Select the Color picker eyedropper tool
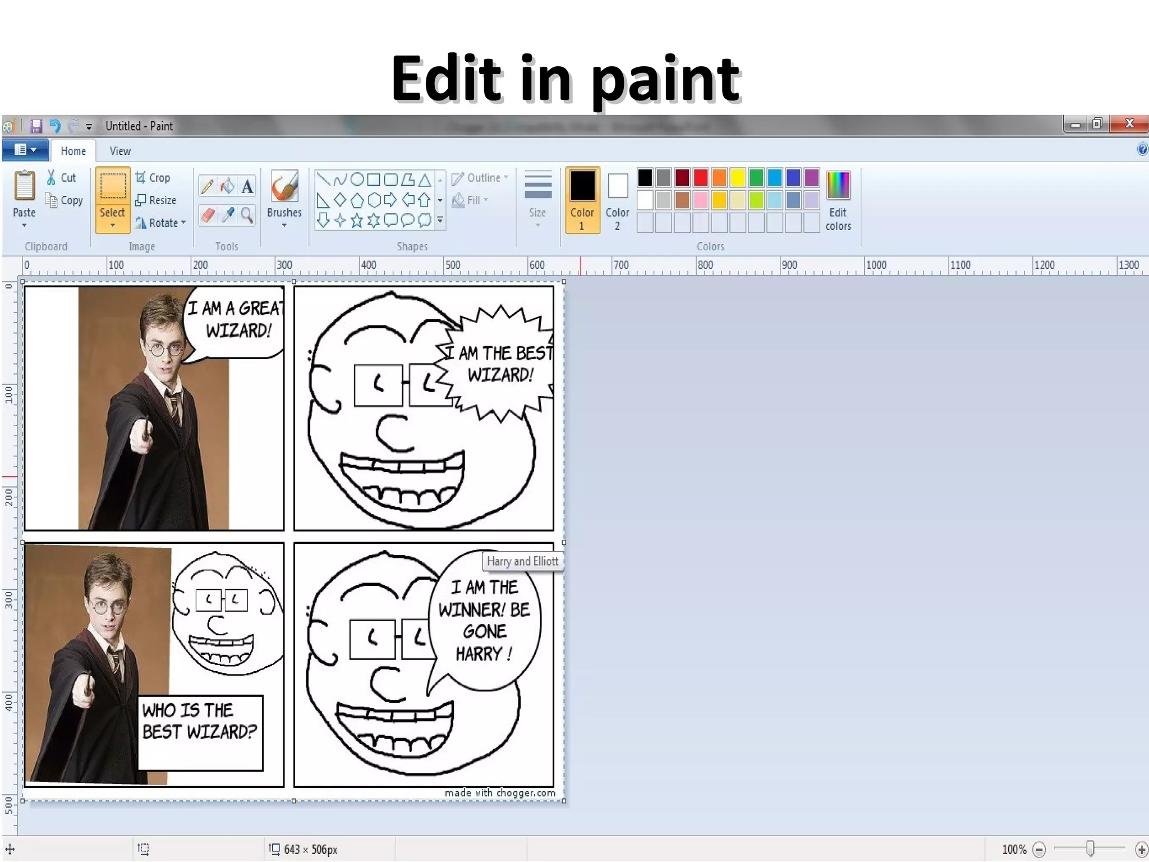Screen dimensions: 1149x862 coord(227,215)
